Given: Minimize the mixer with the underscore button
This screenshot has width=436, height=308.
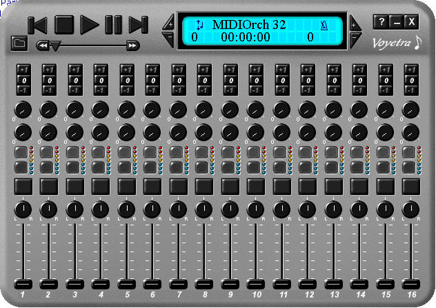Looking at the screenshot, I should pos(397,21).
